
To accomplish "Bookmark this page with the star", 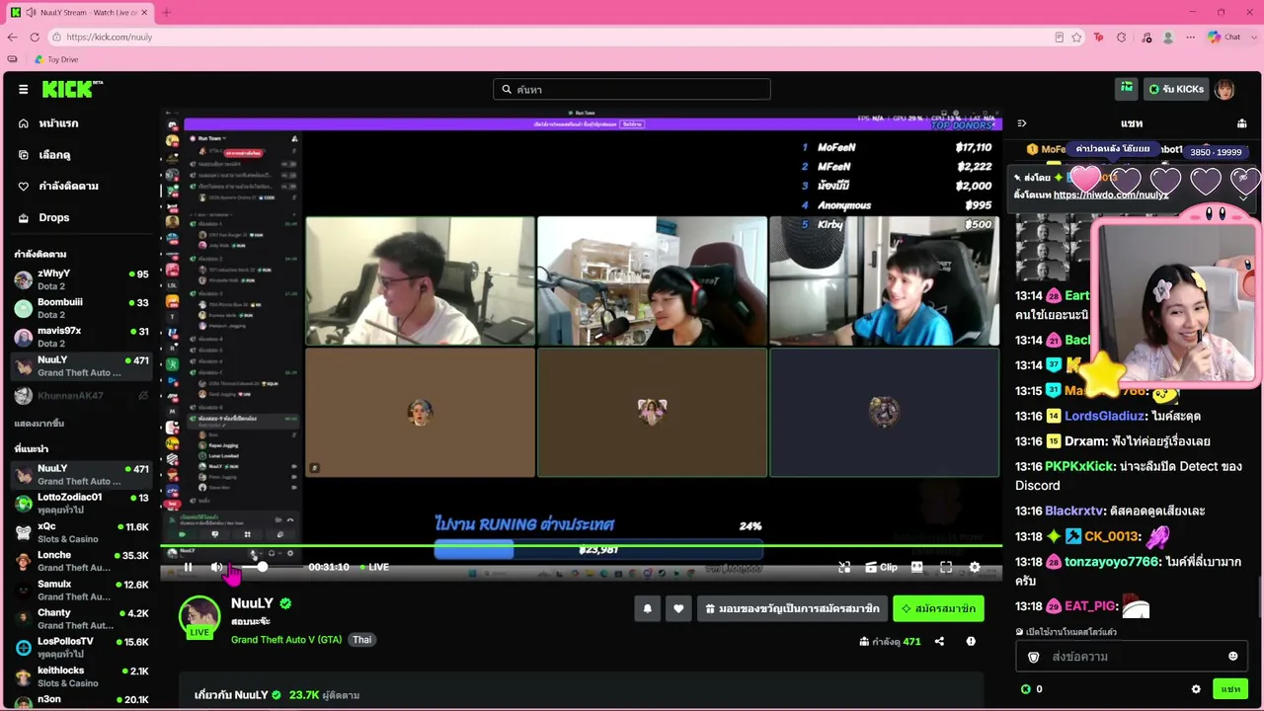I will click(1076, 37).
